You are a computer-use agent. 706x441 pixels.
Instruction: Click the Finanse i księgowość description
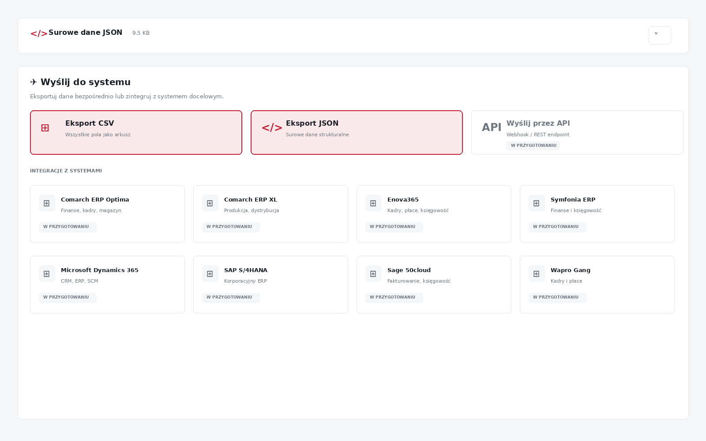tap(576, 211)
